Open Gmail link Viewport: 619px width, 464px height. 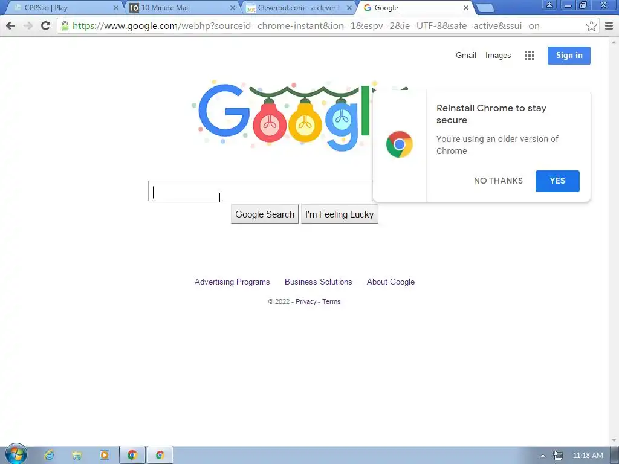pyautogui.click(x=466, y=56)
